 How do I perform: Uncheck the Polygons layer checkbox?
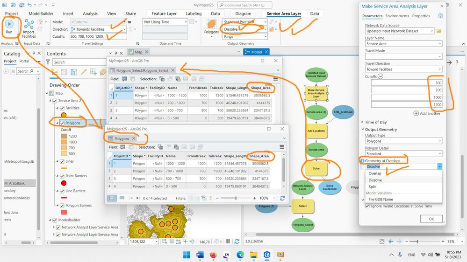pos(62,123)
